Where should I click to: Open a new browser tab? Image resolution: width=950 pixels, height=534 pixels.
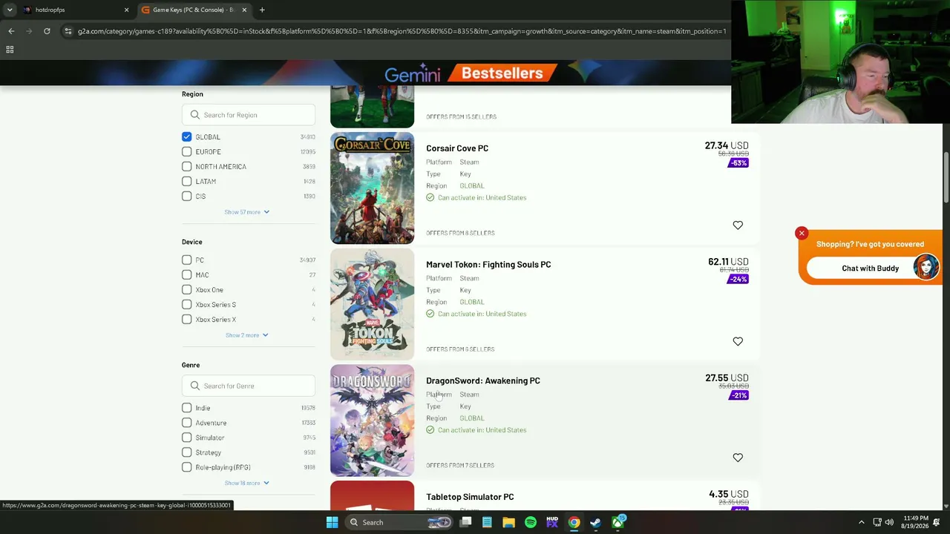pyautogui.click(x=262, y=10)
